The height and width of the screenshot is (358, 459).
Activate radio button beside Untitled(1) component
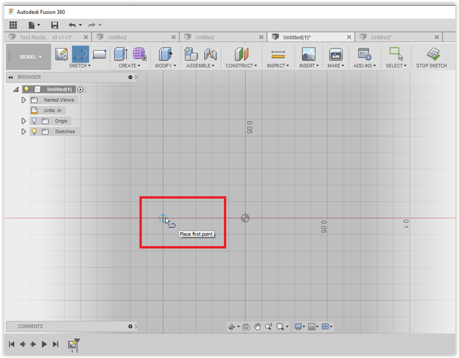tap(81, 89)
